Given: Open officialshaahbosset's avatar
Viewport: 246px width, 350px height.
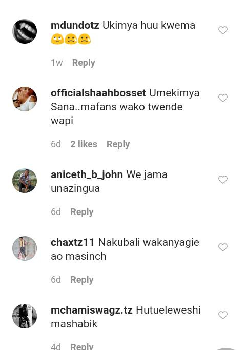Looking at the screenshot, I should 25,99.
